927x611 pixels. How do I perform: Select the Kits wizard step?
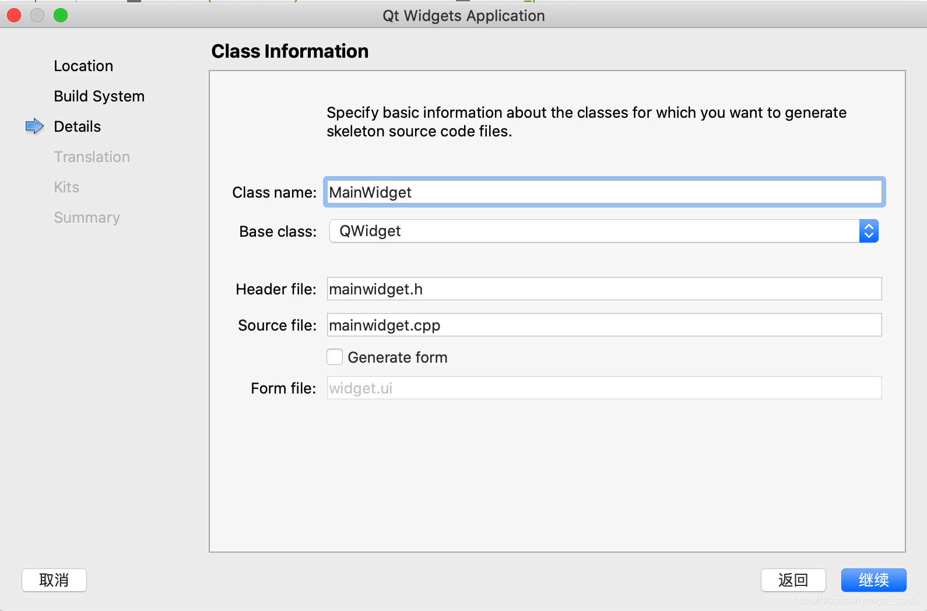66,187
